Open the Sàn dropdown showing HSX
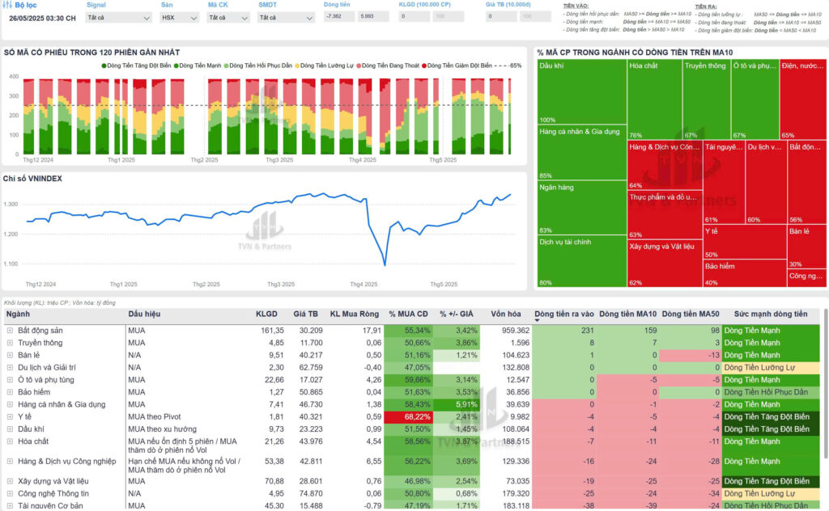Viewport: 829px width, 511px height. pyautogui.click(x=178, y=17)
